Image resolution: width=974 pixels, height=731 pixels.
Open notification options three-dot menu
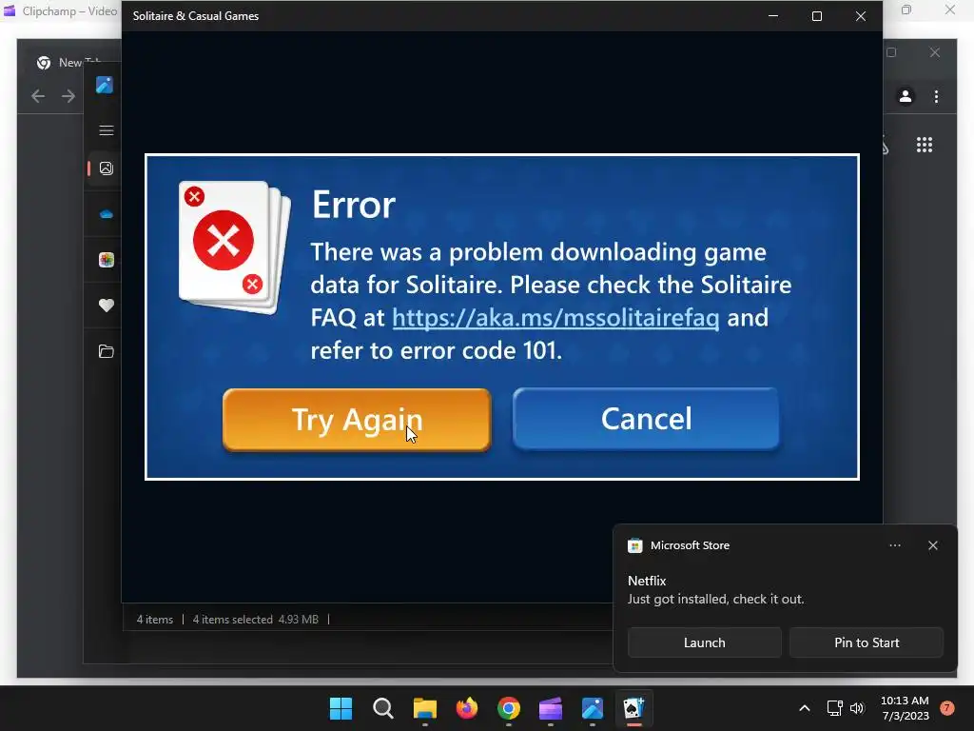pos(894,545)
